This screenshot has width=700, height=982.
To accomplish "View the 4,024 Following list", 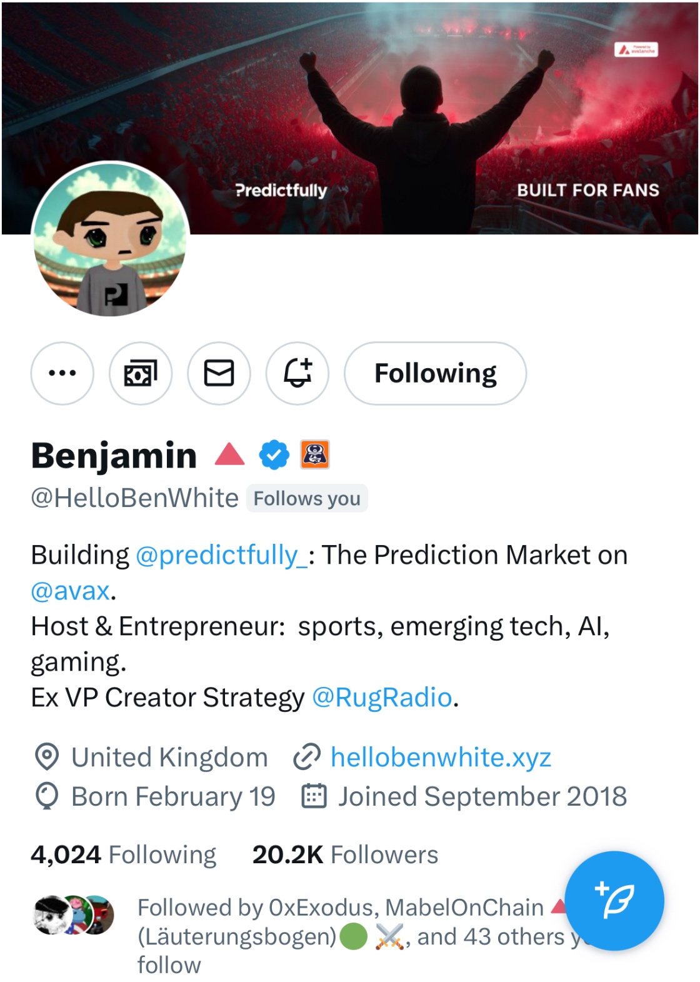I will 124,854.
